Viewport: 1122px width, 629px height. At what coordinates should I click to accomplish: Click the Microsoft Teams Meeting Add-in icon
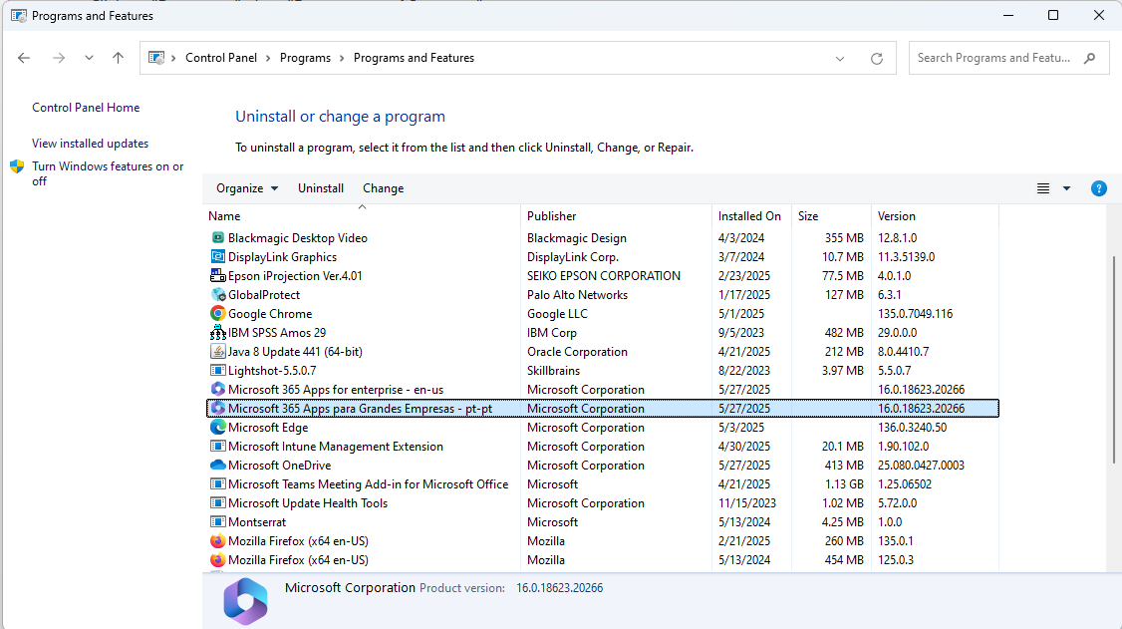click(217, 484)
